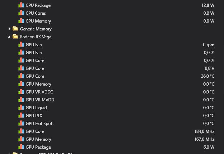Select the GPU VR MVDD row
Viewport: 224px width, 154px height.
click(x=40, y=100)
